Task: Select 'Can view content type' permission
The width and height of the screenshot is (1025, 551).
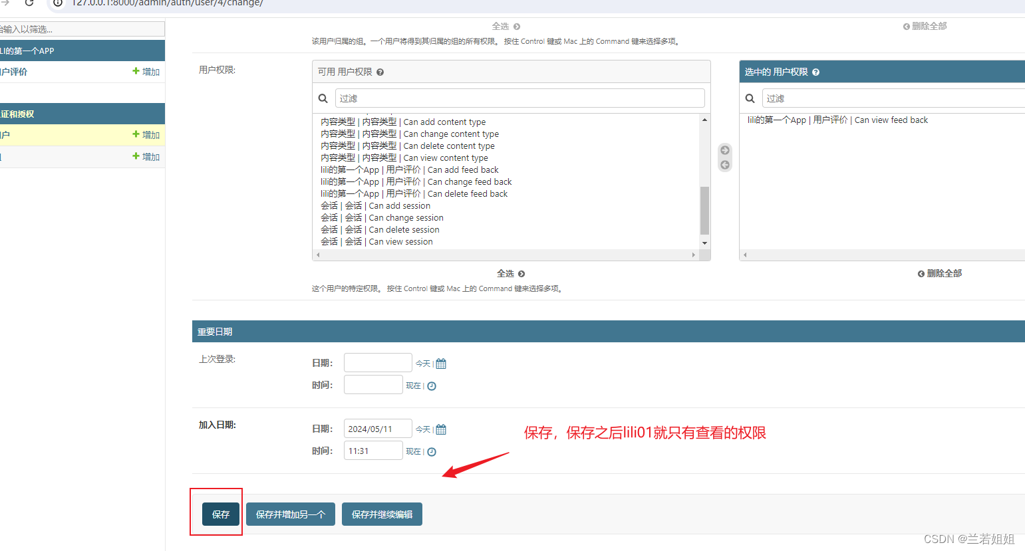Action: pos(404,158)
